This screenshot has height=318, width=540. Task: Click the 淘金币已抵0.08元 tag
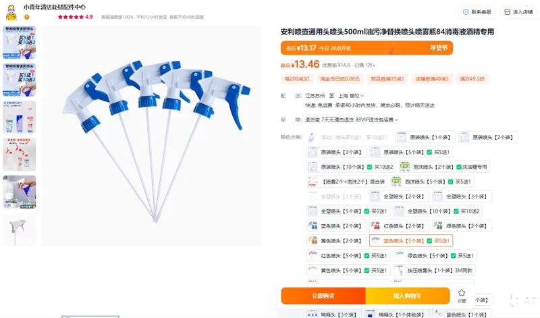tap(340, 79)
